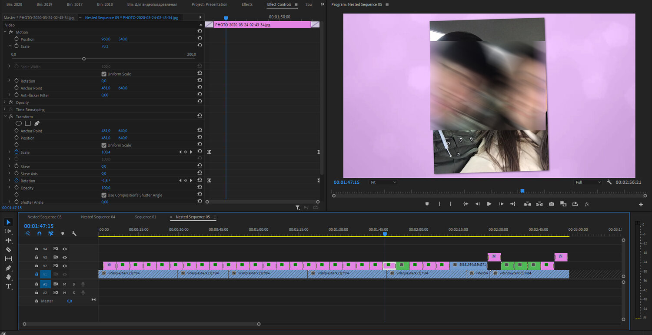
Task: Click Comparison View button in Program Monitor
Action: (x=563, y=204)
